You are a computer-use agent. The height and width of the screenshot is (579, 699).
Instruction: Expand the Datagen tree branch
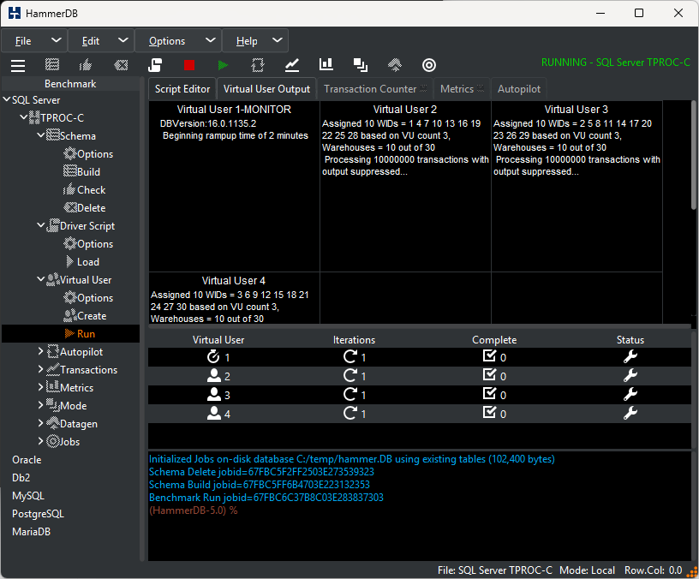click(41, 423)
